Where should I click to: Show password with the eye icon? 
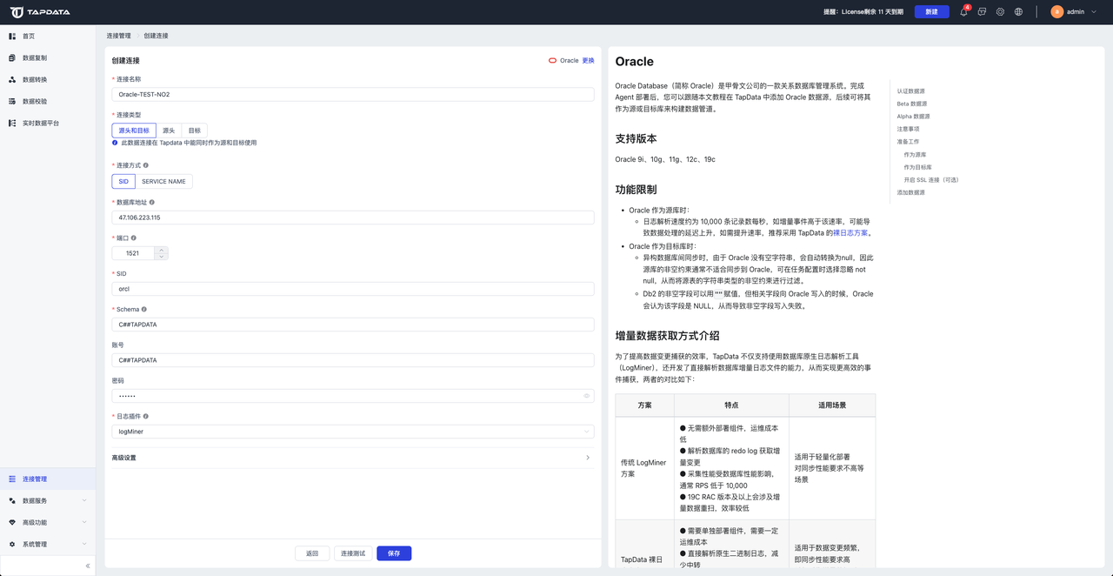tap(587, 396)
